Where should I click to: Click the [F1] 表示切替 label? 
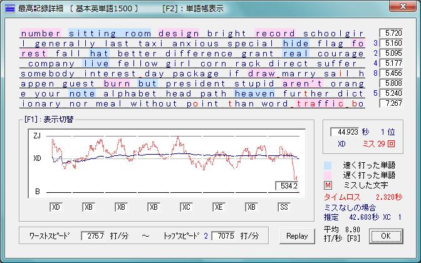[49, 120]
